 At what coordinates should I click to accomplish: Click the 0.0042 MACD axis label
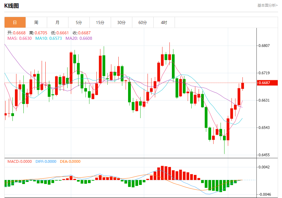[264, 167]
